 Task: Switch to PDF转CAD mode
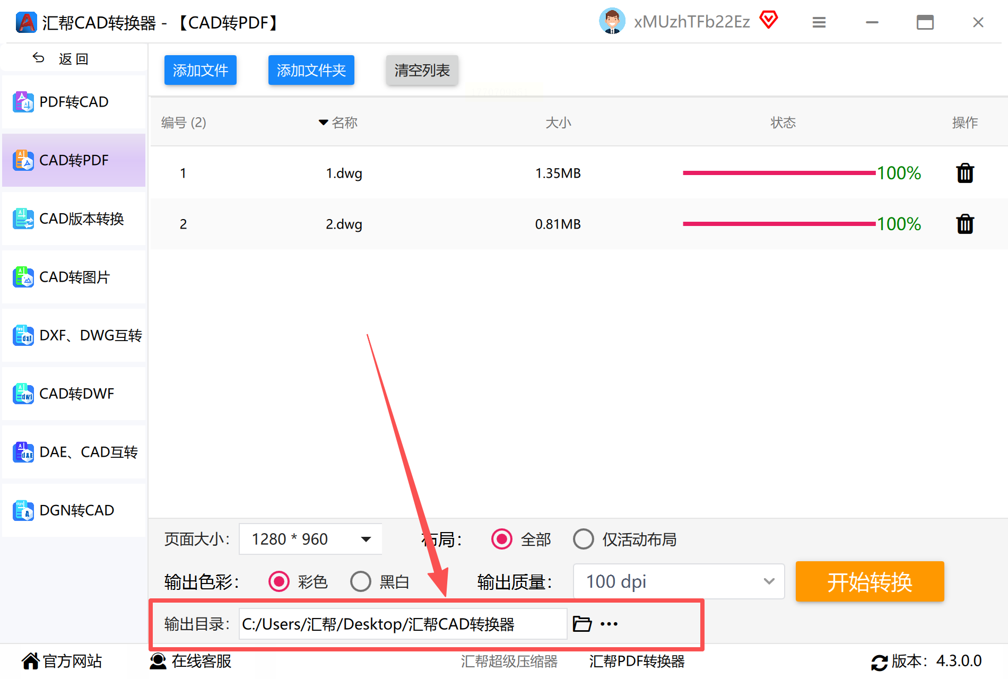tap(74, 102)
